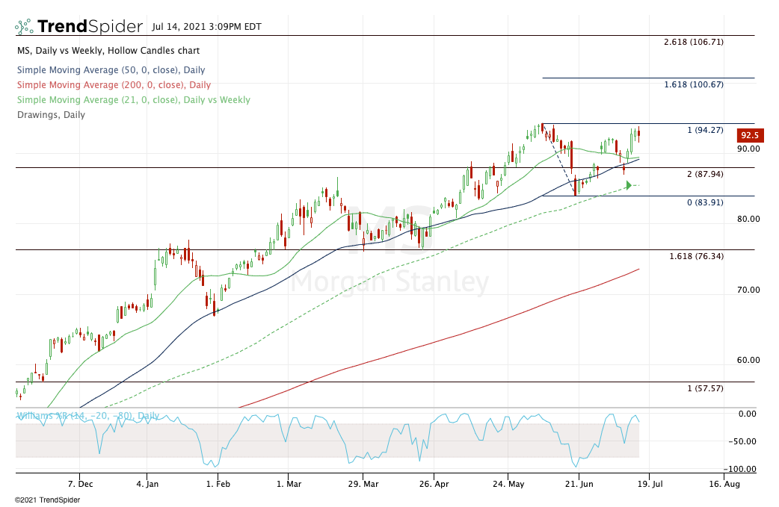Select the 200-day Simple Moving Average legend
The image size is (779, 507).
point(114,85)
